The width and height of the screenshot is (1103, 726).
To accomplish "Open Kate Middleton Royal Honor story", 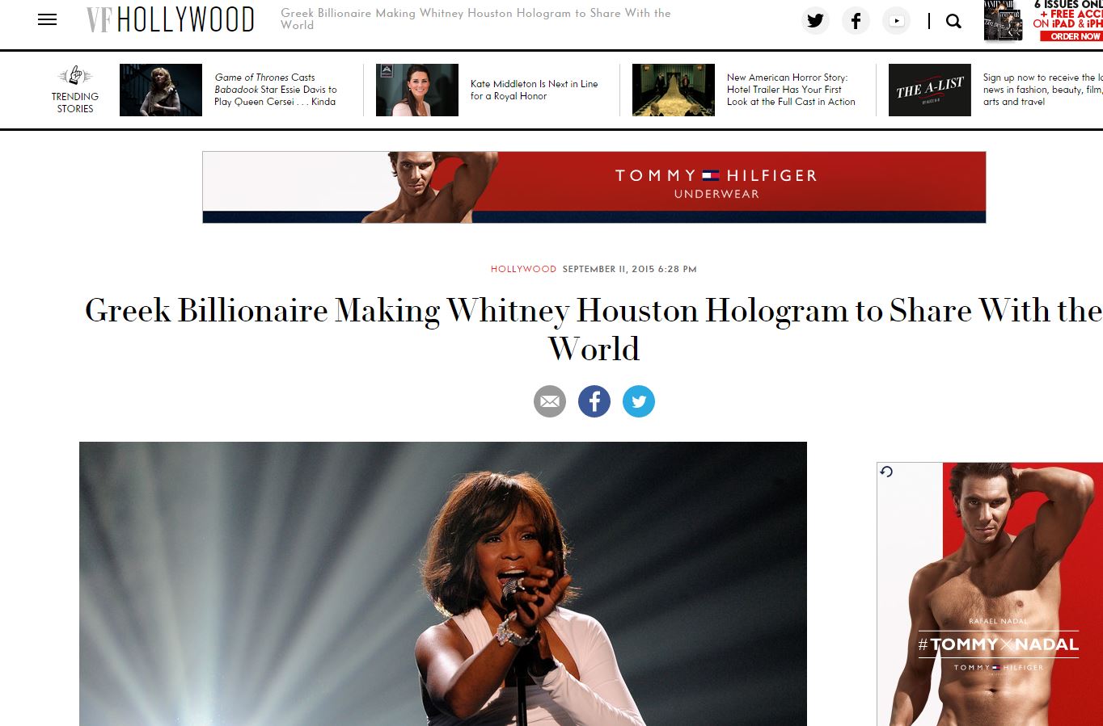I will (x=534, y=90).
